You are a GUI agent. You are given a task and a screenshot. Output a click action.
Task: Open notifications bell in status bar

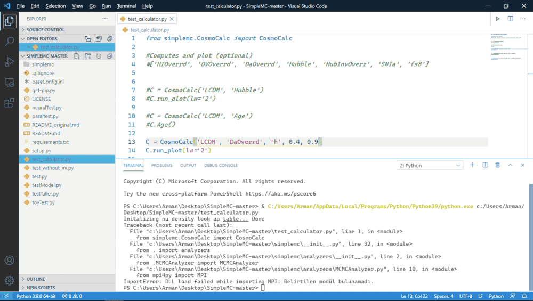tap(524, 296)
